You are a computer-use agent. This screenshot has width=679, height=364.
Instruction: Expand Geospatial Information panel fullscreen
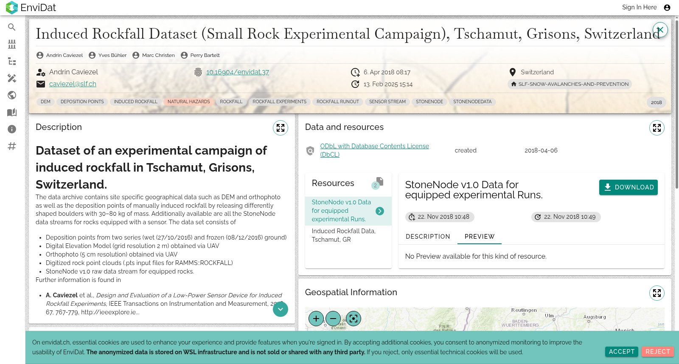pyautogui.click(x=657, y=293)
